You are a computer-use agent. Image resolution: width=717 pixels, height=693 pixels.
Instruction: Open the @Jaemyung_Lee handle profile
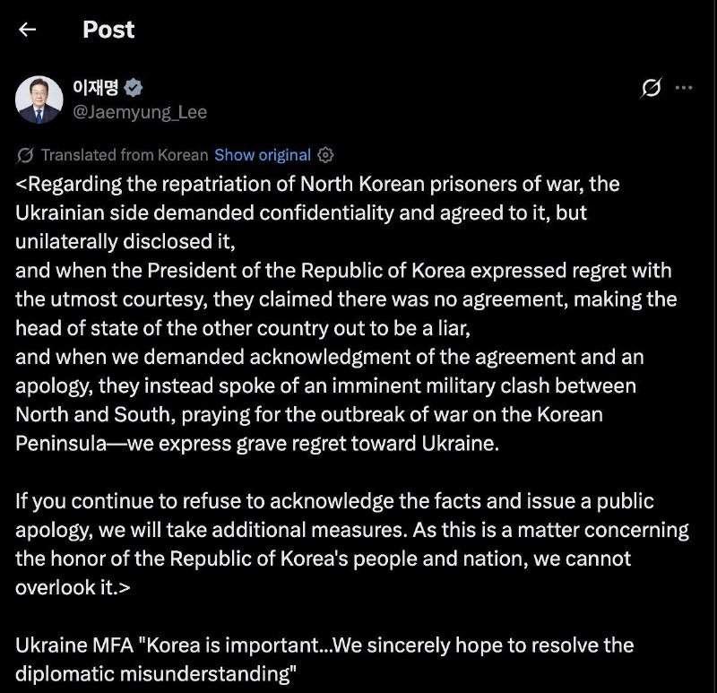tap(140, 112)
